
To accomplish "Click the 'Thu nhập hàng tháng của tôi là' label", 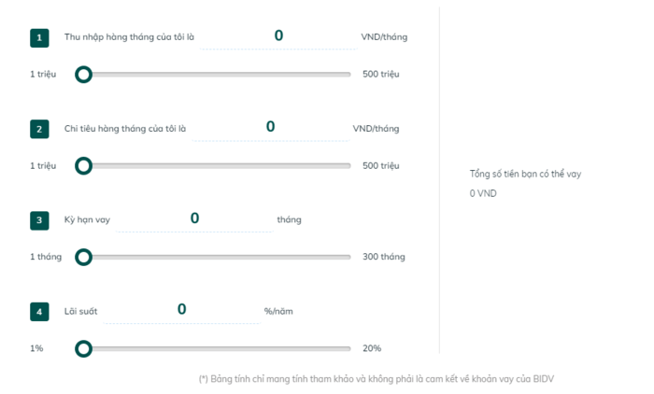I will click(129, 37).
